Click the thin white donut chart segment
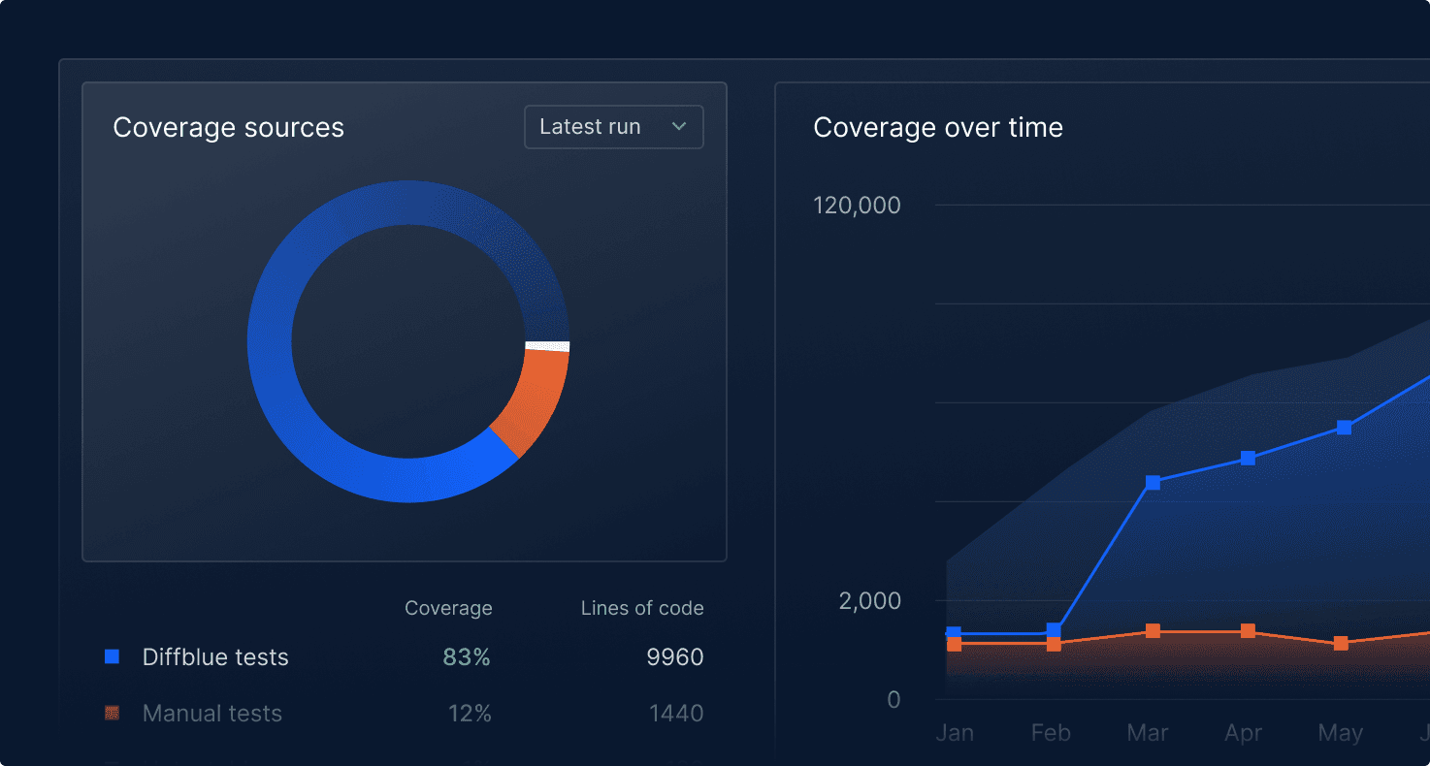 click(x=547, y=346)
